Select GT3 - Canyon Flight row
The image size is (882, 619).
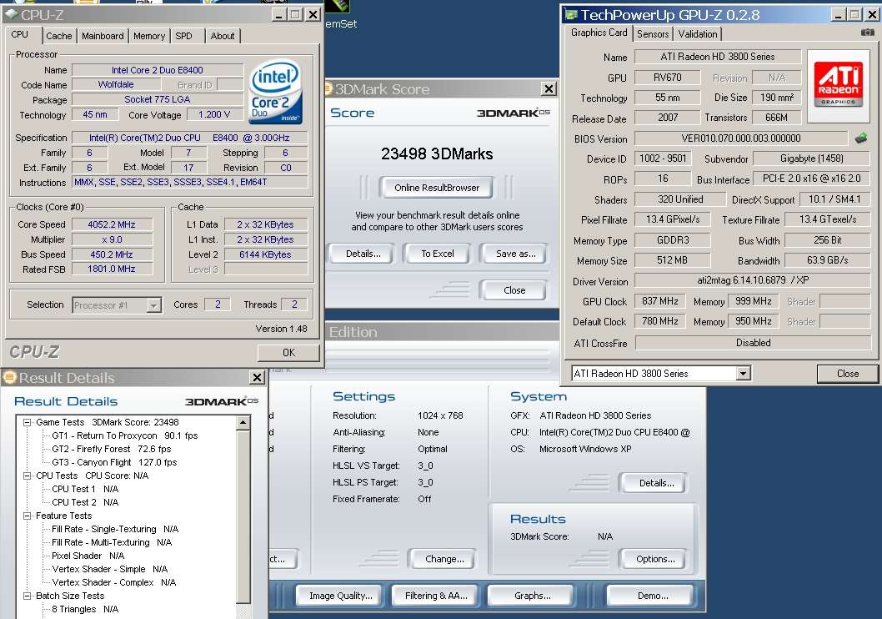tap(114, 462)
